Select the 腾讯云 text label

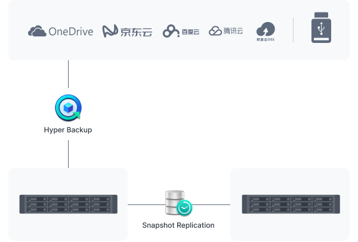pos(233,31)
